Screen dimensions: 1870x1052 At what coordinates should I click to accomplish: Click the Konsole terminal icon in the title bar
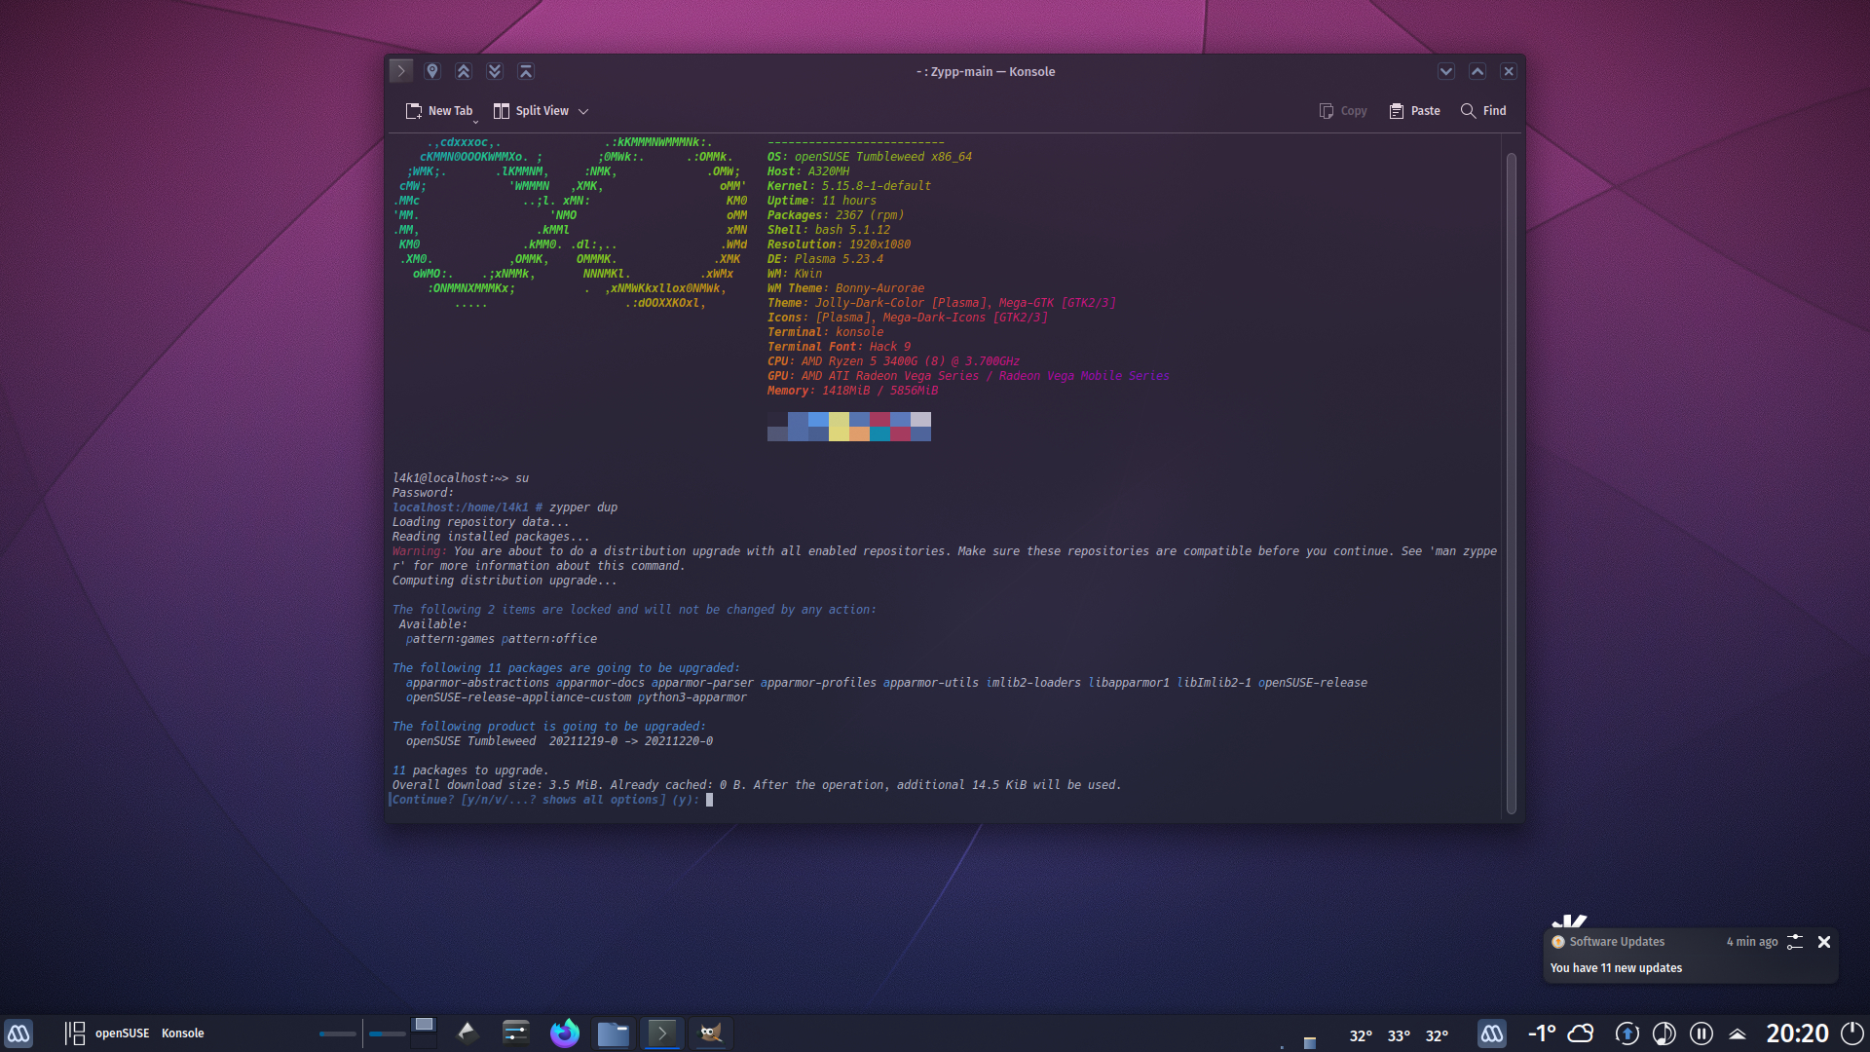(x=400, y=71)
